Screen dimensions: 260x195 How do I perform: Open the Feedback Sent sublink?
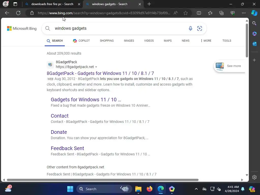[67, 148]
